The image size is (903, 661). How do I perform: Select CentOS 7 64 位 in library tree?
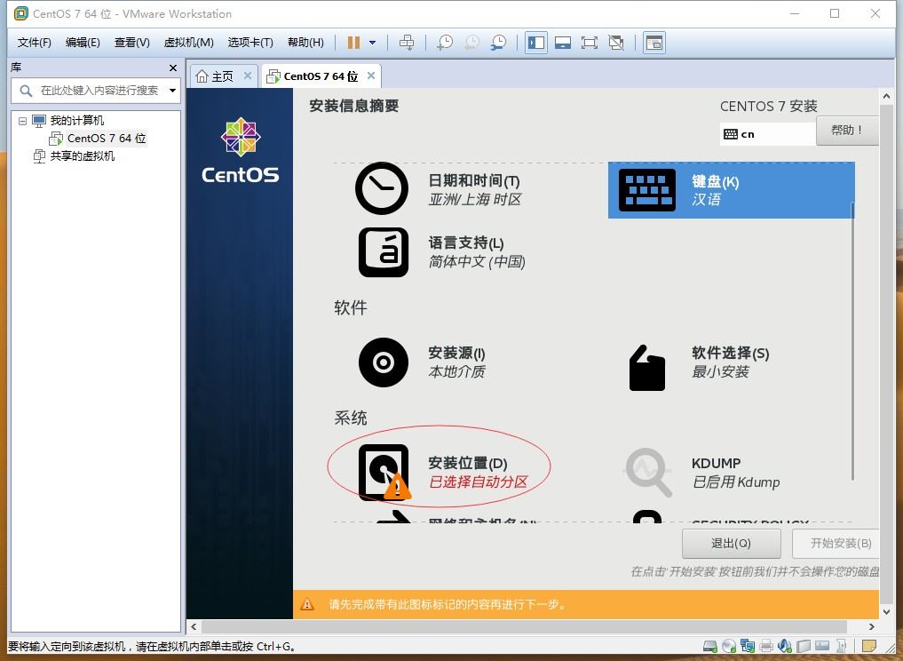pyautogui.click(x=106, y=139)
